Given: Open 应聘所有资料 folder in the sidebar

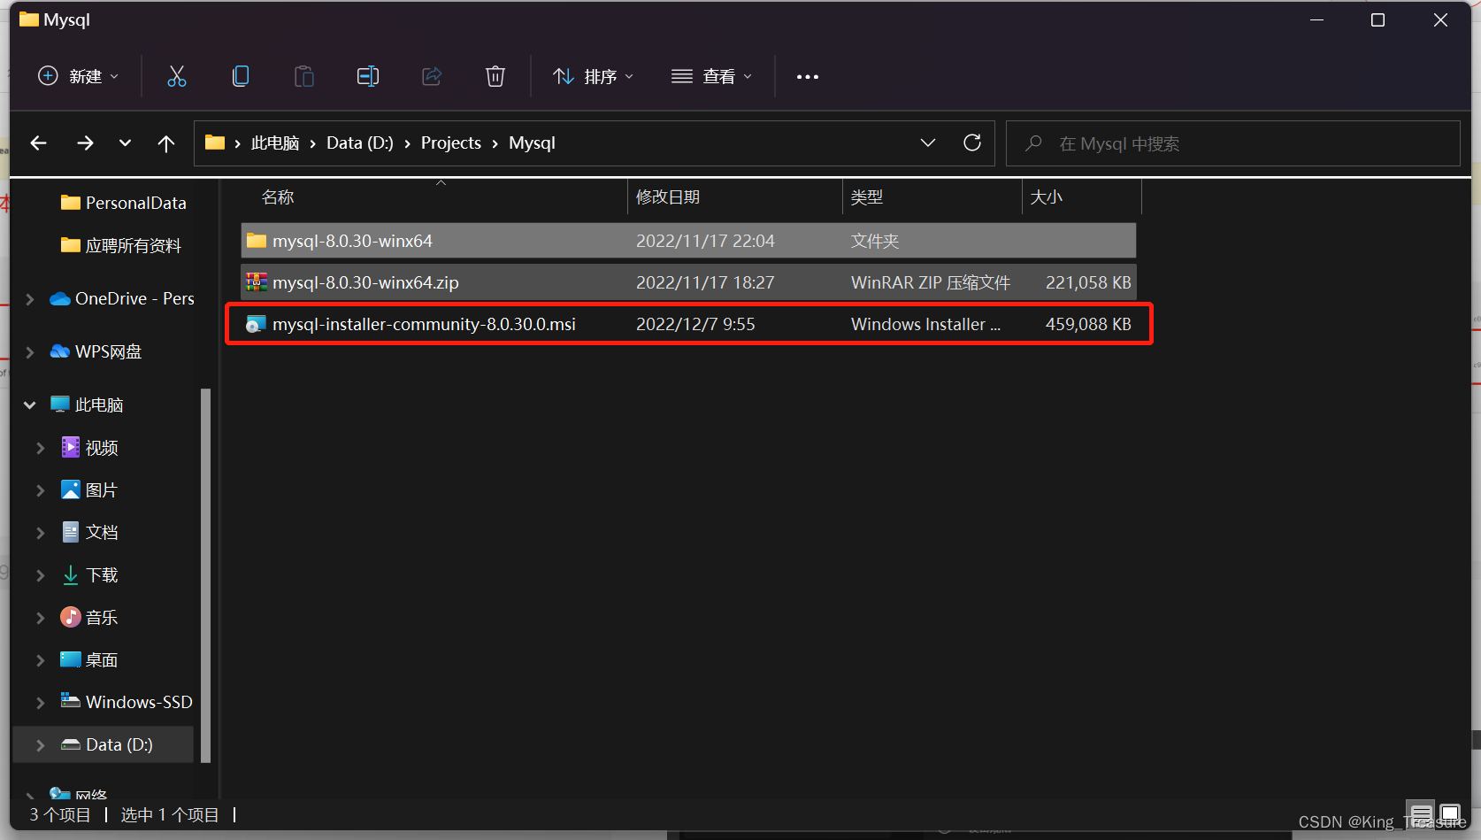Looking at the screenshot, I should tap(120, 246).
